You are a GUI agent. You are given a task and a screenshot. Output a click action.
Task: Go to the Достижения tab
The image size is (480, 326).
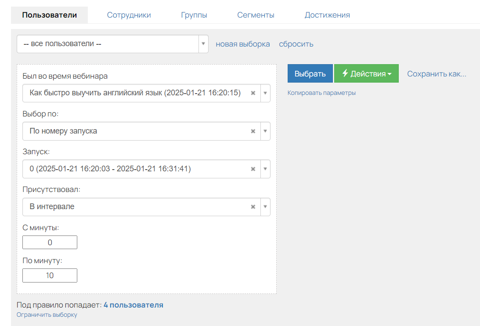327,15
